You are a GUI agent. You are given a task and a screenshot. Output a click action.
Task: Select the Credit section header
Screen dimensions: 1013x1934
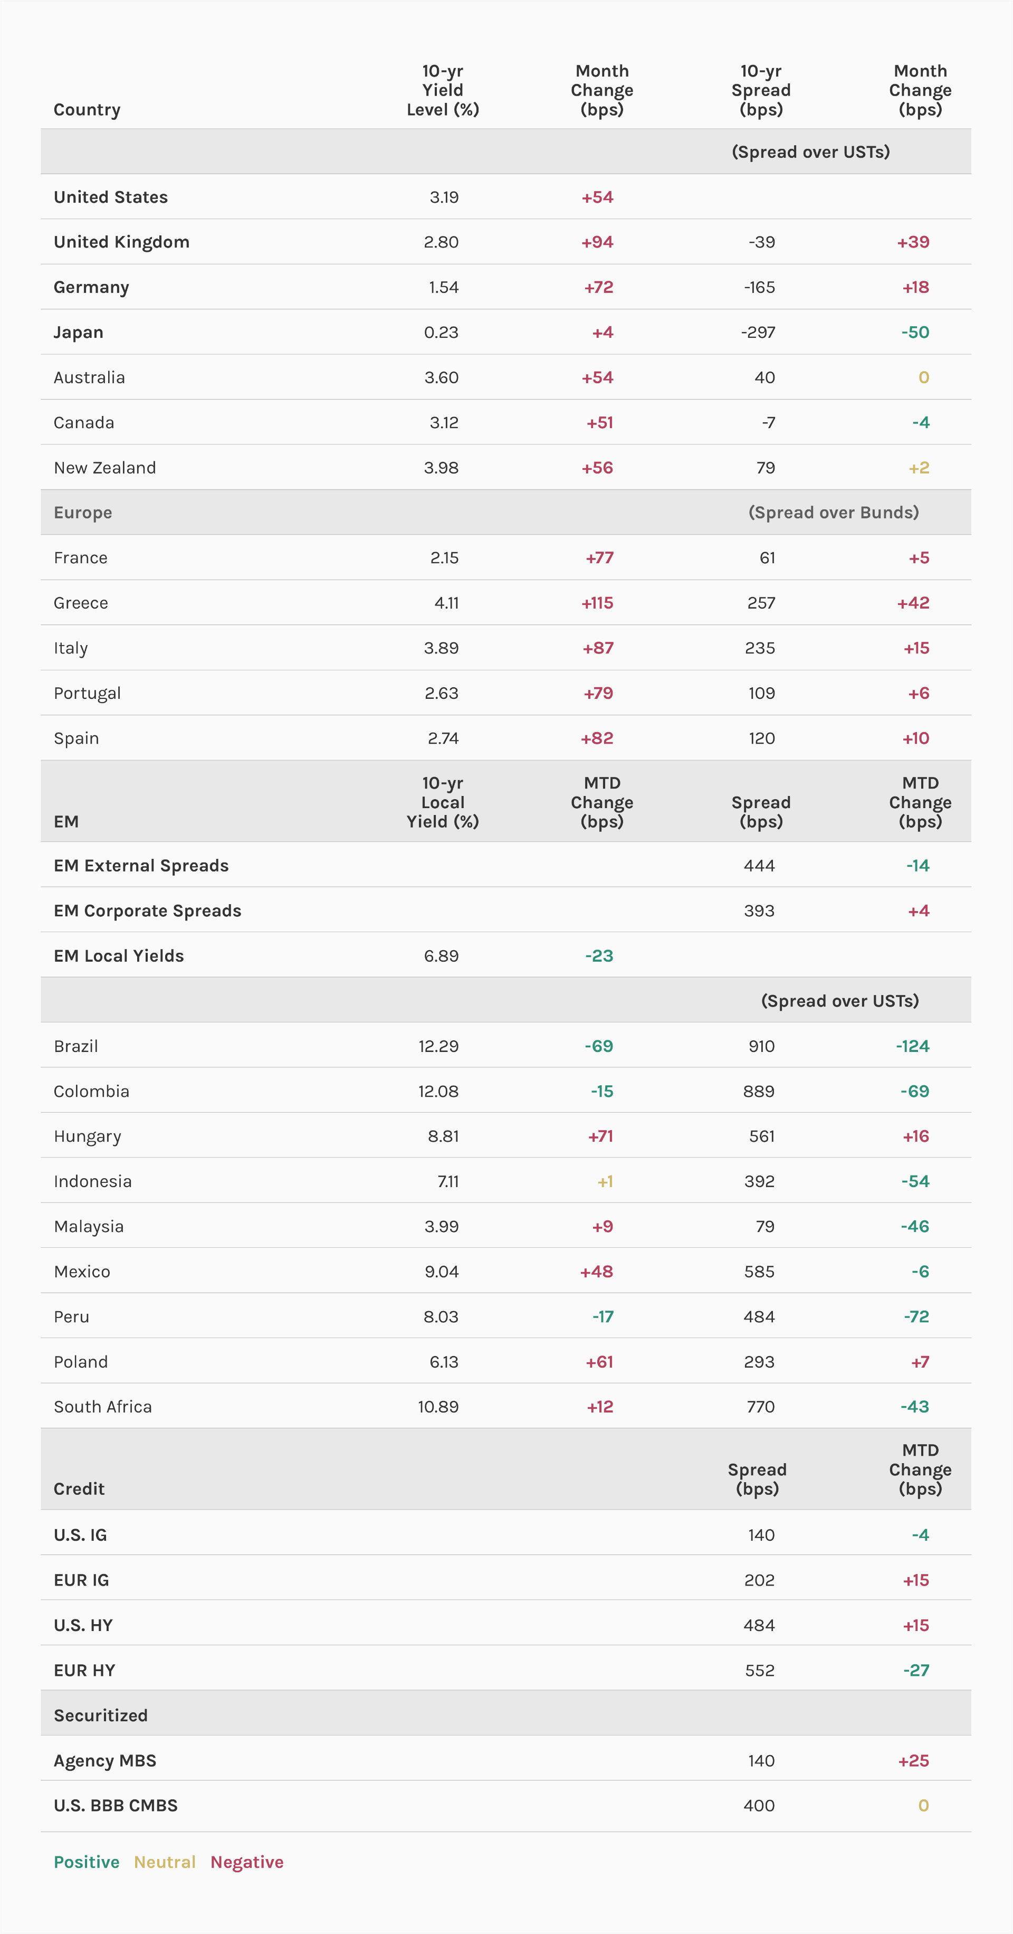(x=79, y=1489)
